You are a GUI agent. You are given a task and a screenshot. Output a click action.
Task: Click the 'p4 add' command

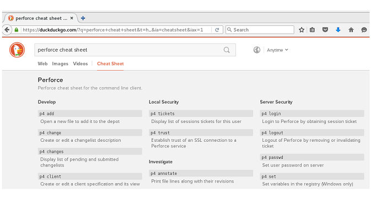[x=90, y=114]
